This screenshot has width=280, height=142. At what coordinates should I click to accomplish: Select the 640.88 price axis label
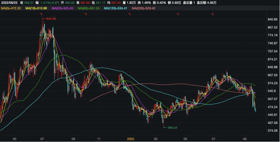[273, 67]
